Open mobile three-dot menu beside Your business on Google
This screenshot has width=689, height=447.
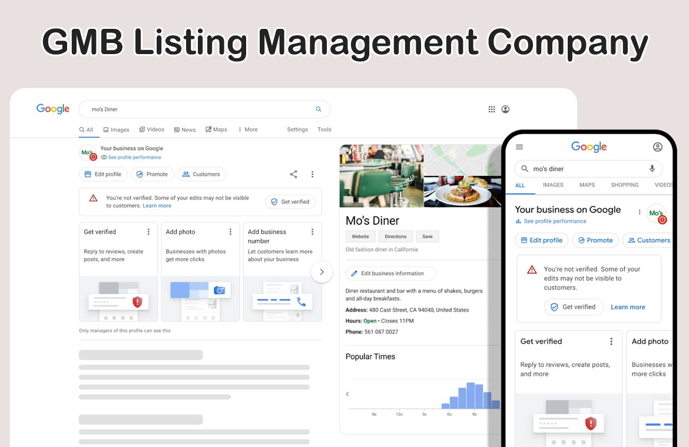tap(640, 212)
